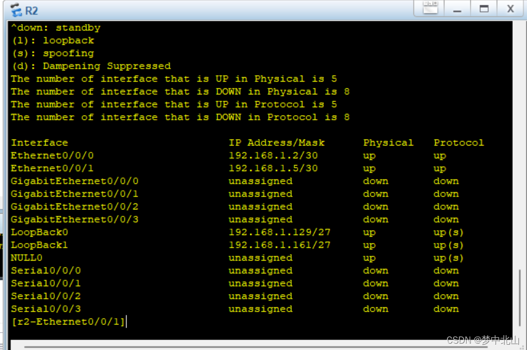
Task: Click the "DOWN in Protocol is 8" line
Action: point(180,117)
